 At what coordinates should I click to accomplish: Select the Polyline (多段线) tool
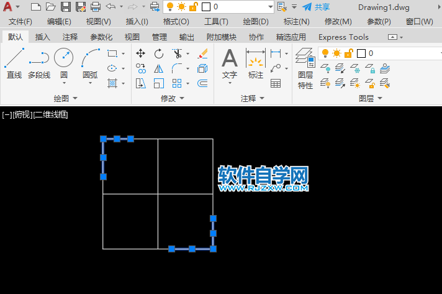point(39,63)
